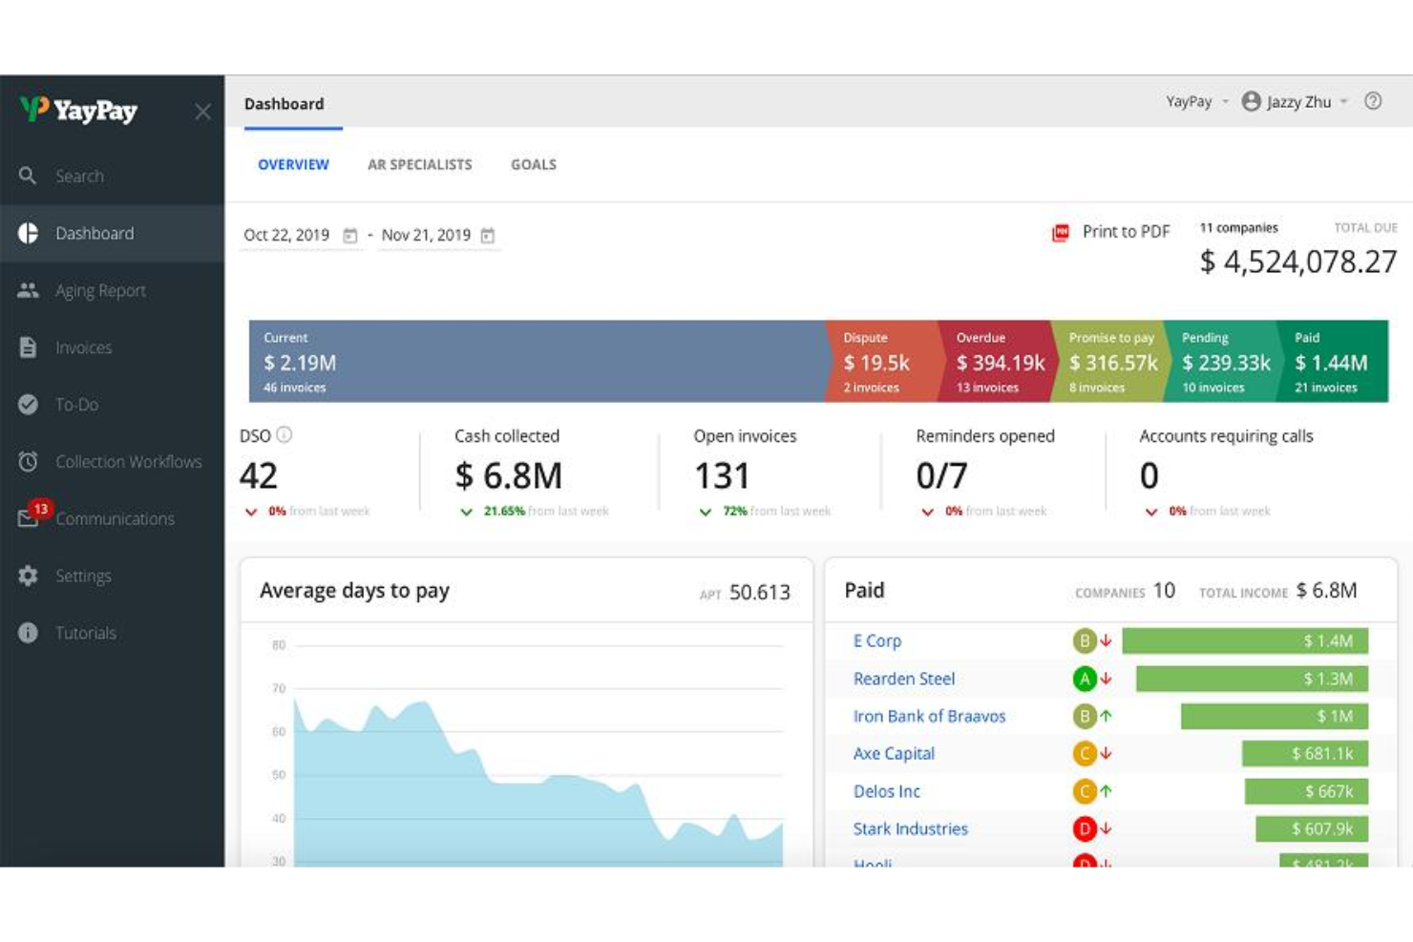The image size is (1413, 942).
Task: Click the Oct 22, 2019 start date field
Action: 300,236
